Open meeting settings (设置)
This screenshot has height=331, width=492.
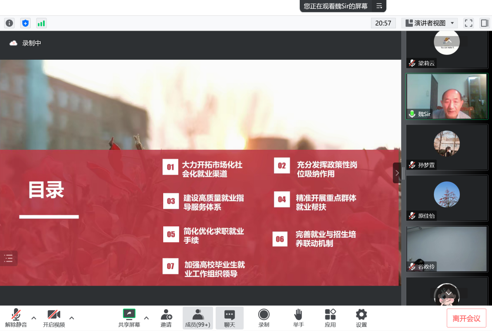[361, 318]
